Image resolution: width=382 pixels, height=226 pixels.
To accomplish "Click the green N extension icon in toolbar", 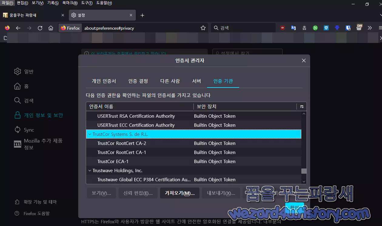I will (x=315, y=28).
